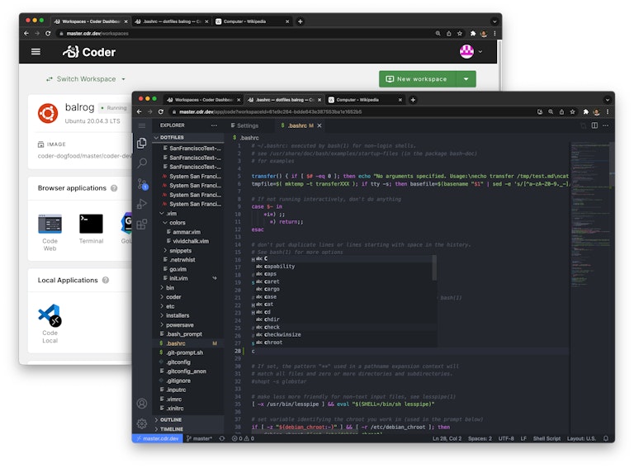Open the .git-prompt.sh file
This screenshot has width=634, height=468.
click(188, 352)
